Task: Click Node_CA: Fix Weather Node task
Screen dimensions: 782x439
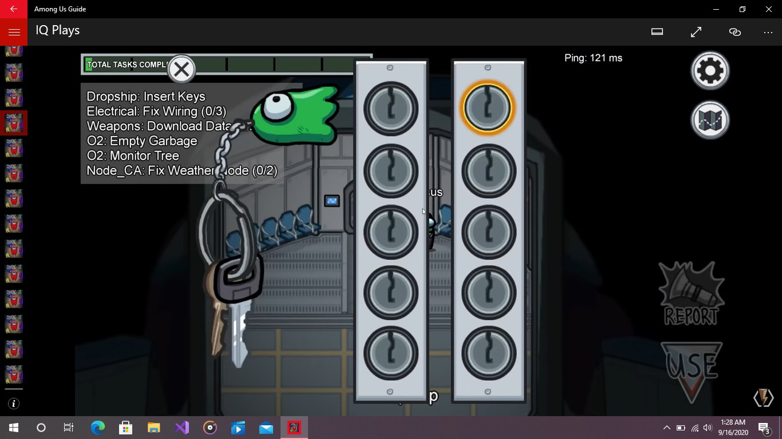Action: pos(182,171)
